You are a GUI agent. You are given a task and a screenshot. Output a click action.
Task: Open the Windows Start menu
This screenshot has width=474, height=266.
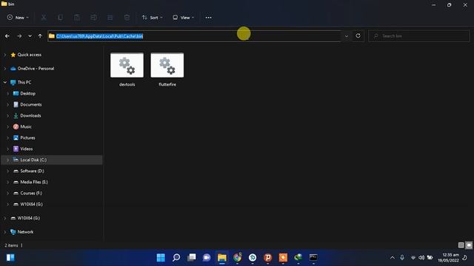pos(161,258)
